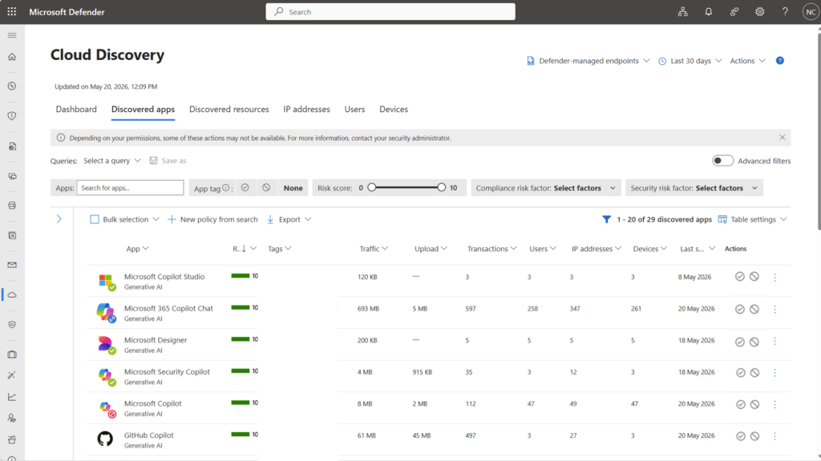Open Microsoft 365 Copilot Chat link
Image resolution: width=821 pixels, height=461 pixels.
168,308
